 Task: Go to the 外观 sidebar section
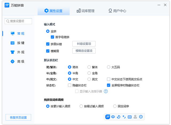tap(17, 52)
